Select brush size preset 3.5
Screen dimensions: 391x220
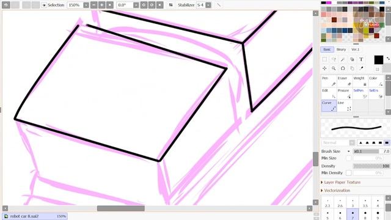(x=365, y=203)
